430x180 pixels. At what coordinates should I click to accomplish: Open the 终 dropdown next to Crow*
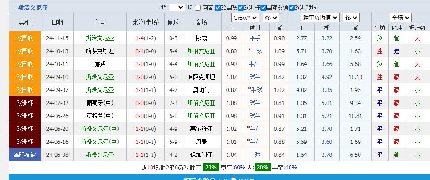271,18
